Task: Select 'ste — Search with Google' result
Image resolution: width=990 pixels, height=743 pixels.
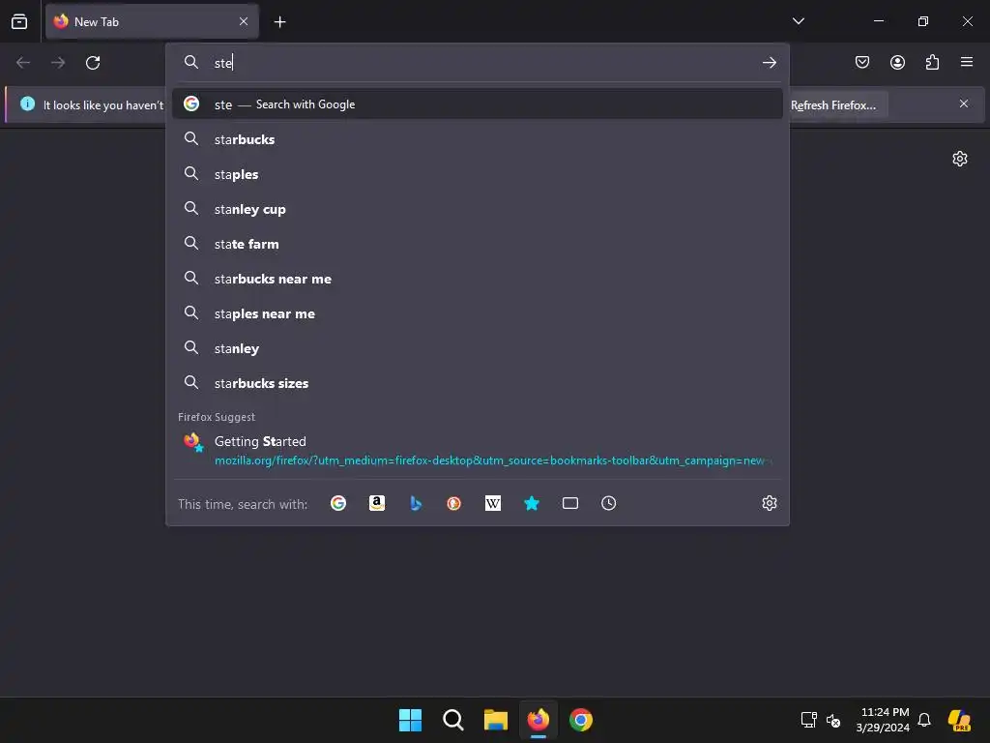Action: pyautogui.click(x=478, y=104)
